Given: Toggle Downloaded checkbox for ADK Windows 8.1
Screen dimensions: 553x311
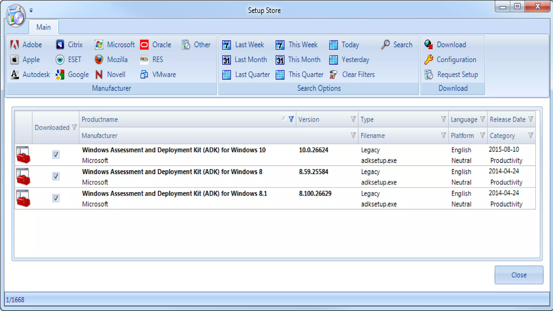Looking at the screenshot, I should pyautogui.click(x=56, y=198).
